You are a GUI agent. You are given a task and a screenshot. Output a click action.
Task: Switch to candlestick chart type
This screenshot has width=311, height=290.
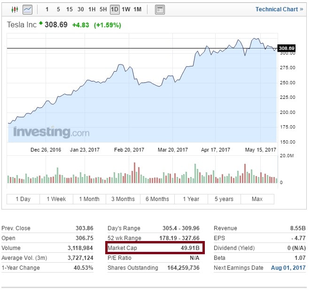[x=15, y=9]
